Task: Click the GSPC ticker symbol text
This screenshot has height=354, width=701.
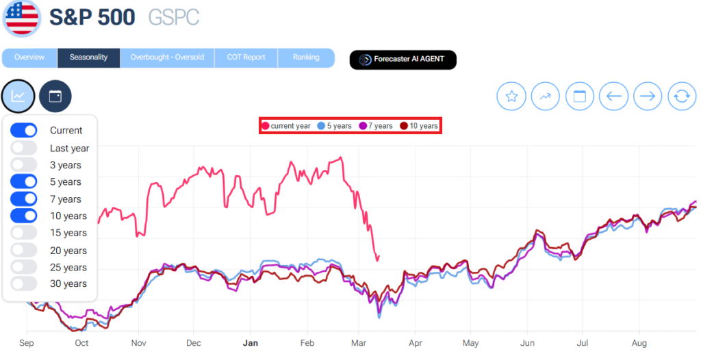Action: (x=173, y=17)
